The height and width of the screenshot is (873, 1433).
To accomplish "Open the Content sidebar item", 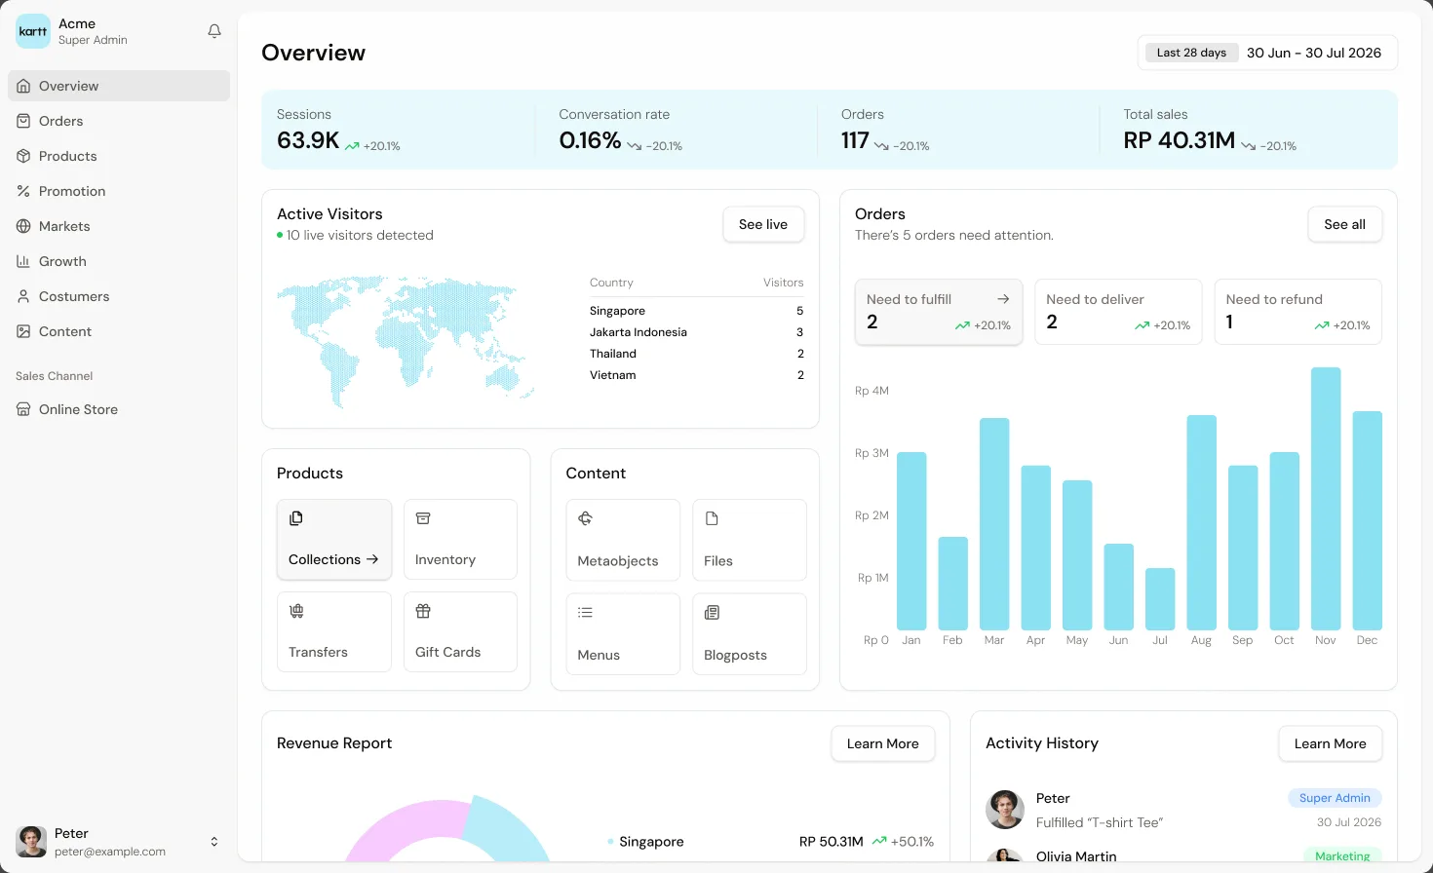I will pyautogui.click(x=119, y=331).
